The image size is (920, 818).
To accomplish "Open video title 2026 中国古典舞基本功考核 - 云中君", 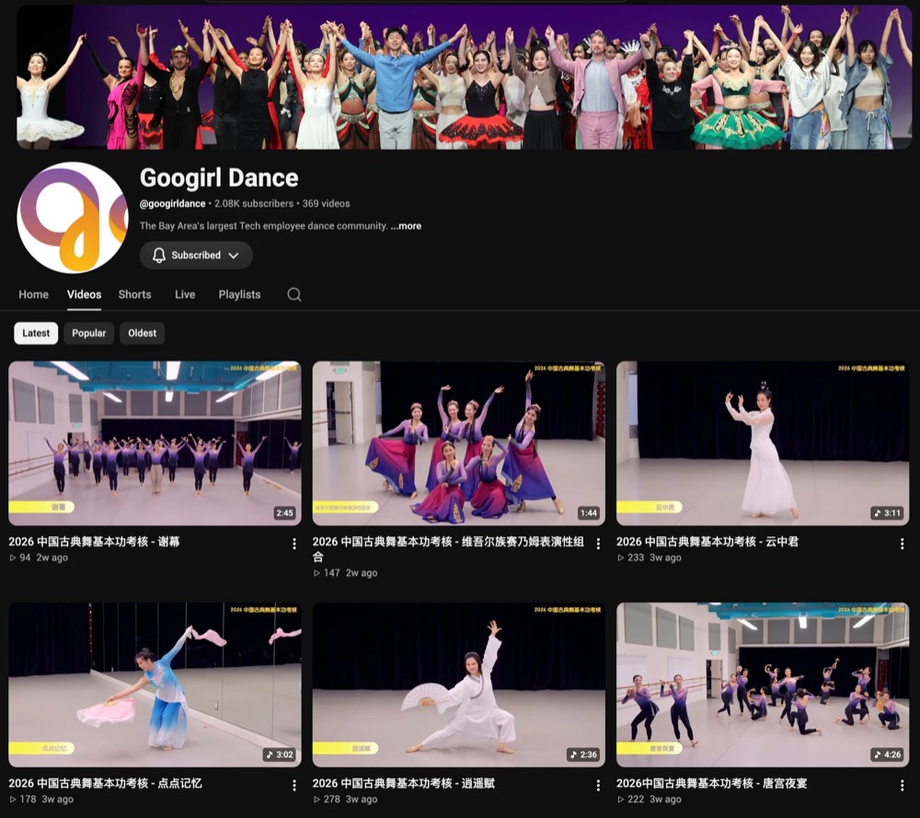I will click(x=707, y=542).
